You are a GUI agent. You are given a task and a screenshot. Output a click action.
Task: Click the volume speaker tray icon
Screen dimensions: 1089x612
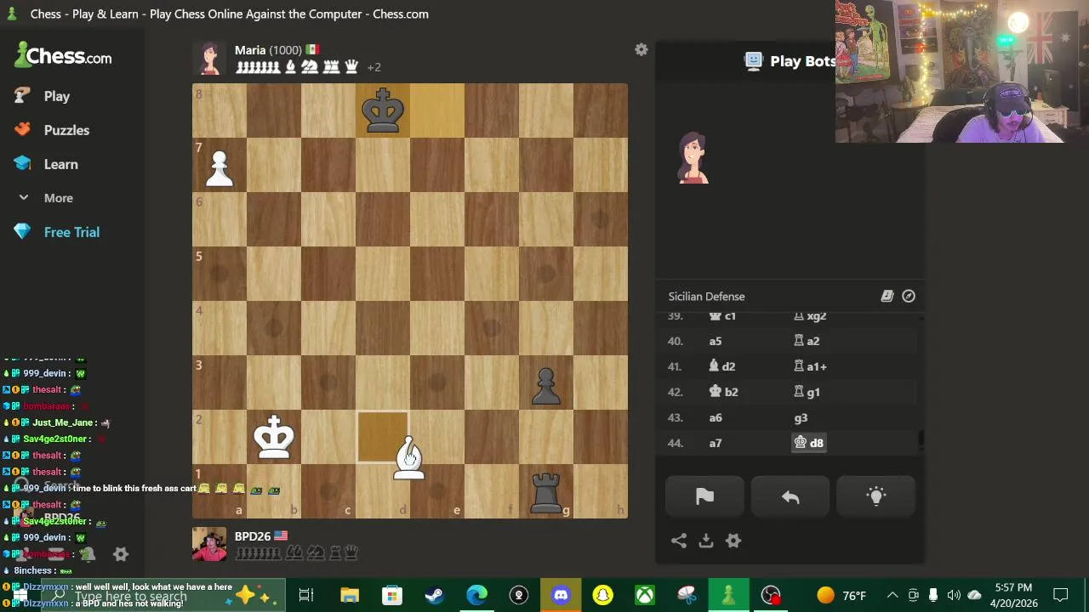click(x=954, y=595)
